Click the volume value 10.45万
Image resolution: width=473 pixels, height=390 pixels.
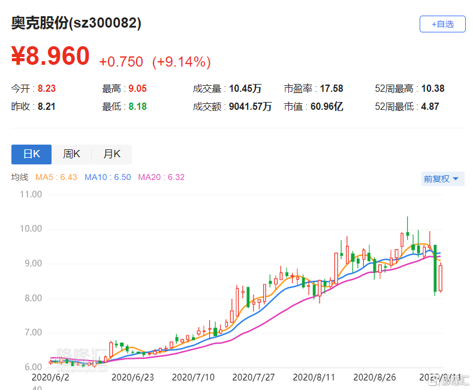click(x=245, y=88)
